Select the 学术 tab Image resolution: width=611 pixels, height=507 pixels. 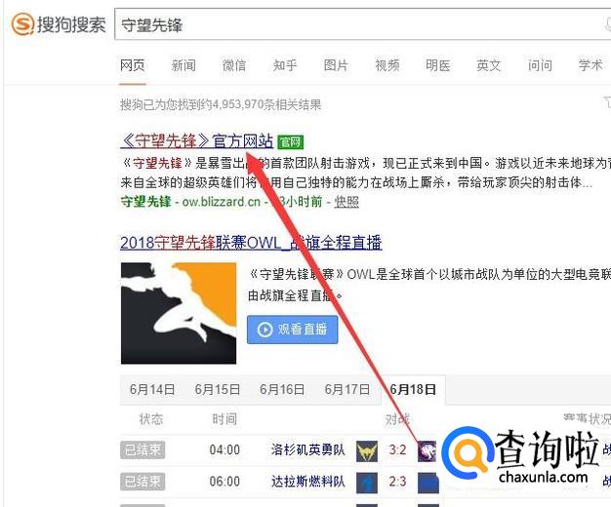pos(591,65)
